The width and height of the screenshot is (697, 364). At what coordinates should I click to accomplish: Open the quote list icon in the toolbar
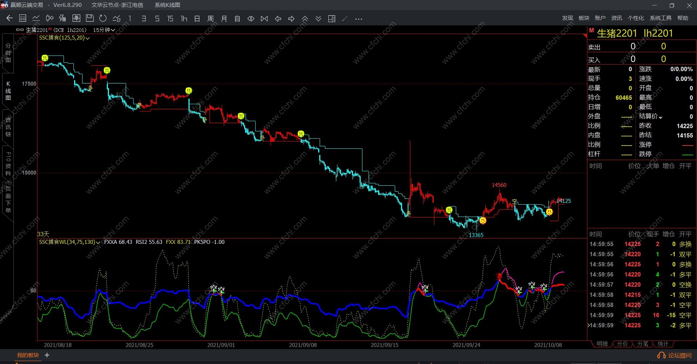[x=23, y=19]
